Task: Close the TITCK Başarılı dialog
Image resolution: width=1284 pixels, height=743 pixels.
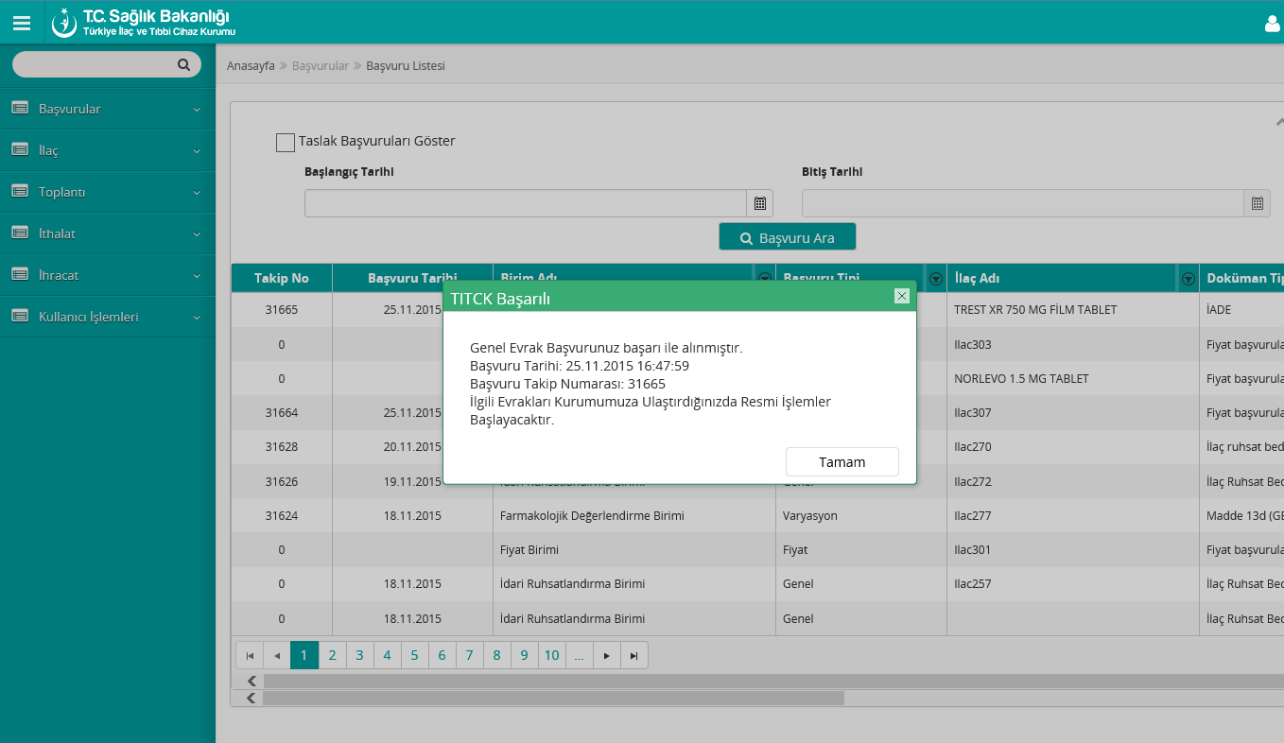Action: [901, 296]
